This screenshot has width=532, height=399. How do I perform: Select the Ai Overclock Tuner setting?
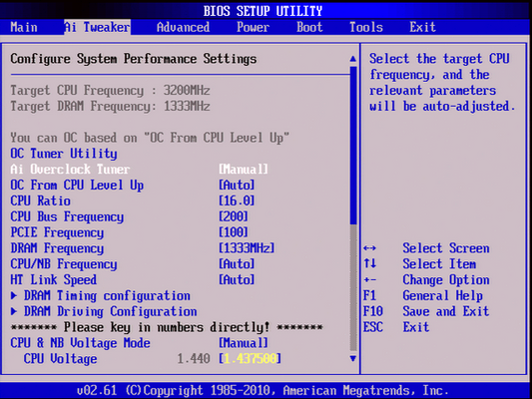[70, 170]
